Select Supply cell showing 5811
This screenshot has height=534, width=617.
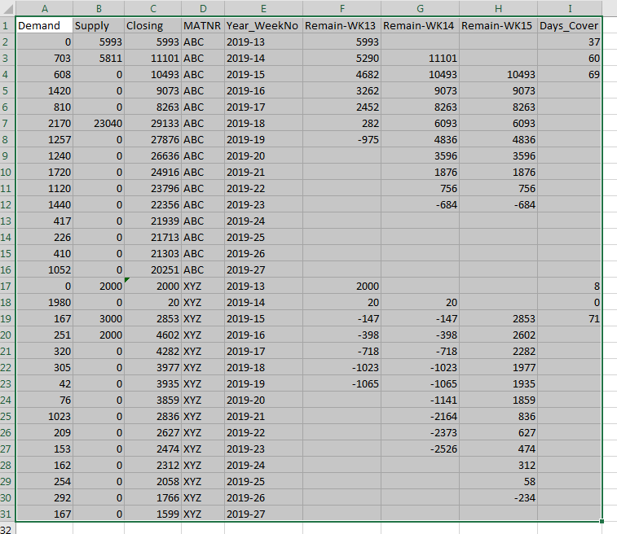(99, 58)
